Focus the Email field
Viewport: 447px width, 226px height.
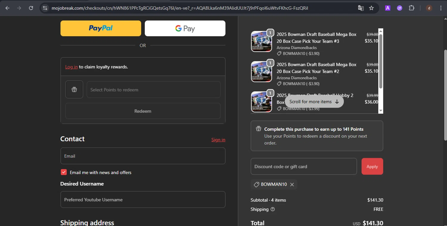pyautogui.click(x=143, y=156)
